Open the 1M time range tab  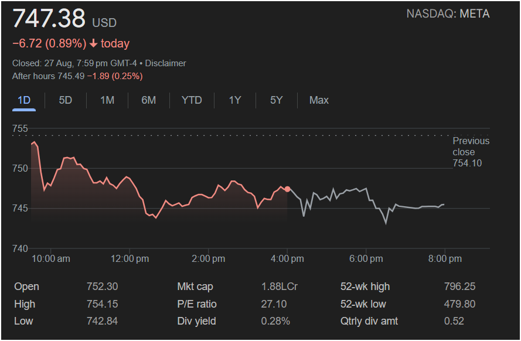[x=107, y=100]
